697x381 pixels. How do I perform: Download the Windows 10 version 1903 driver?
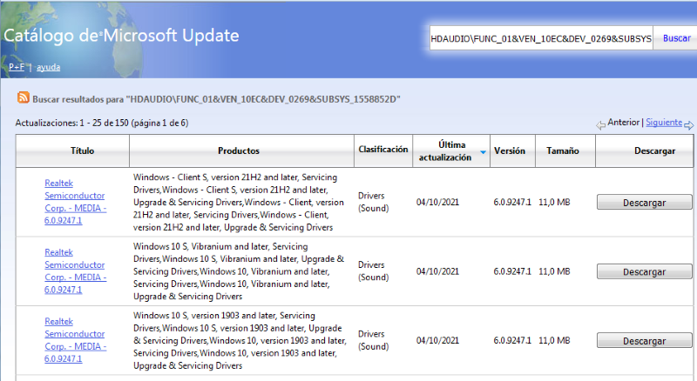(x=644, y=339)
